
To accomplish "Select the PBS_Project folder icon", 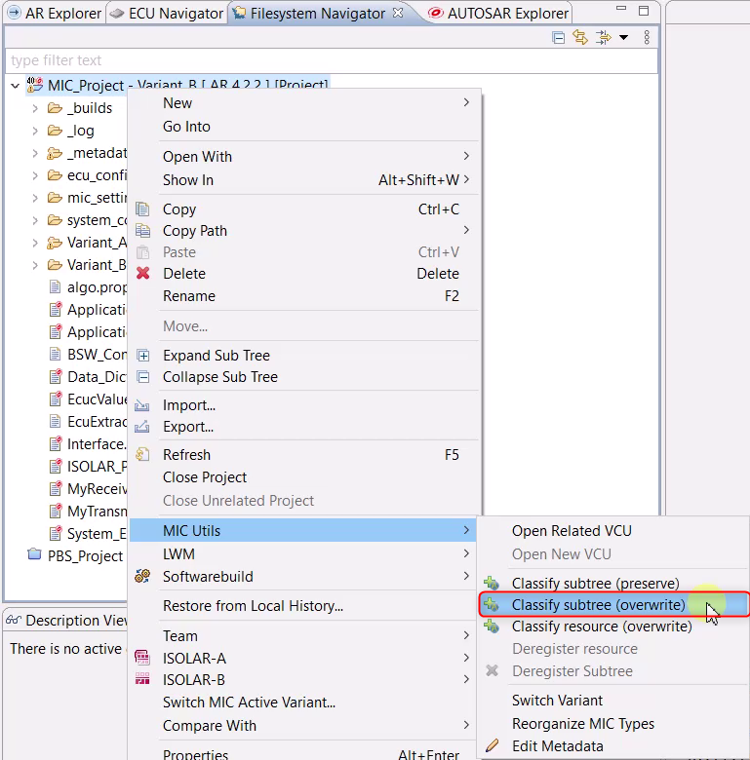I will [x=34, y=554].
